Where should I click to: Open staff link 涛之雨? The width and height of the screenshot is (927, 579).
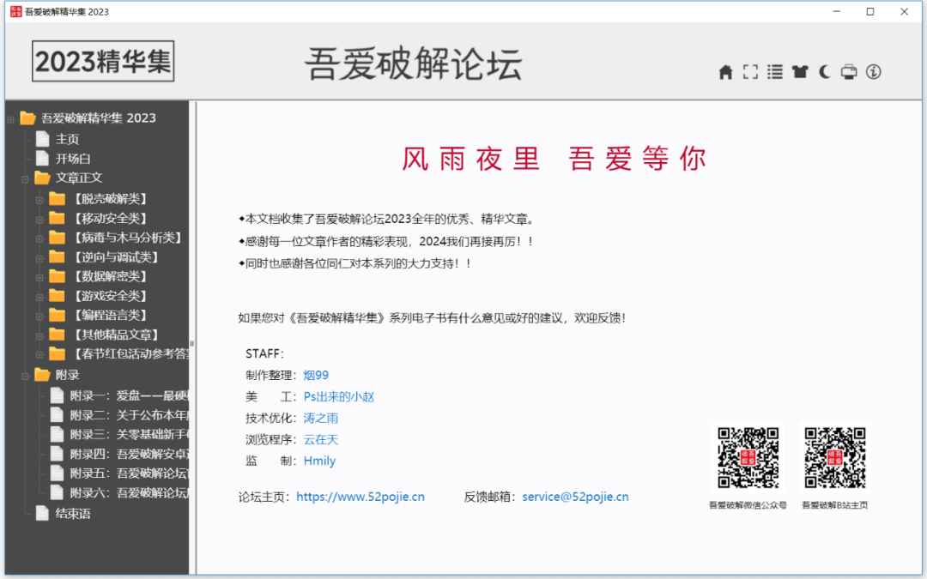(x=321, y=419)
